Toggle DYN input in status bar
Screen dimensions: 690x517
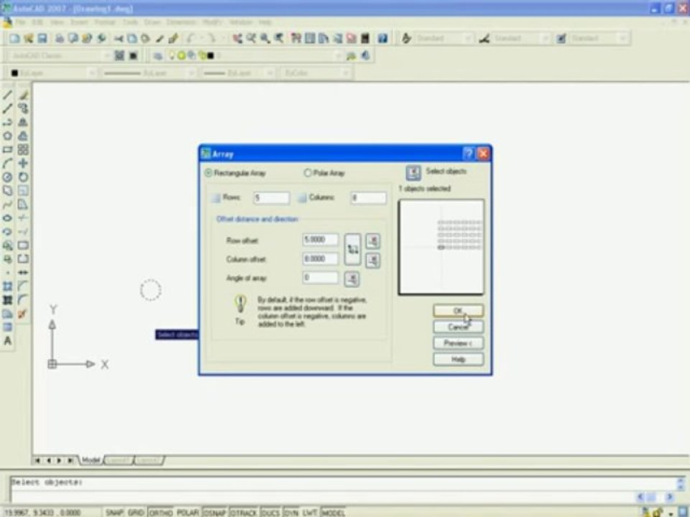pos(291,513)
